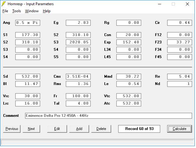Click the Calculate button

point(179,129)
